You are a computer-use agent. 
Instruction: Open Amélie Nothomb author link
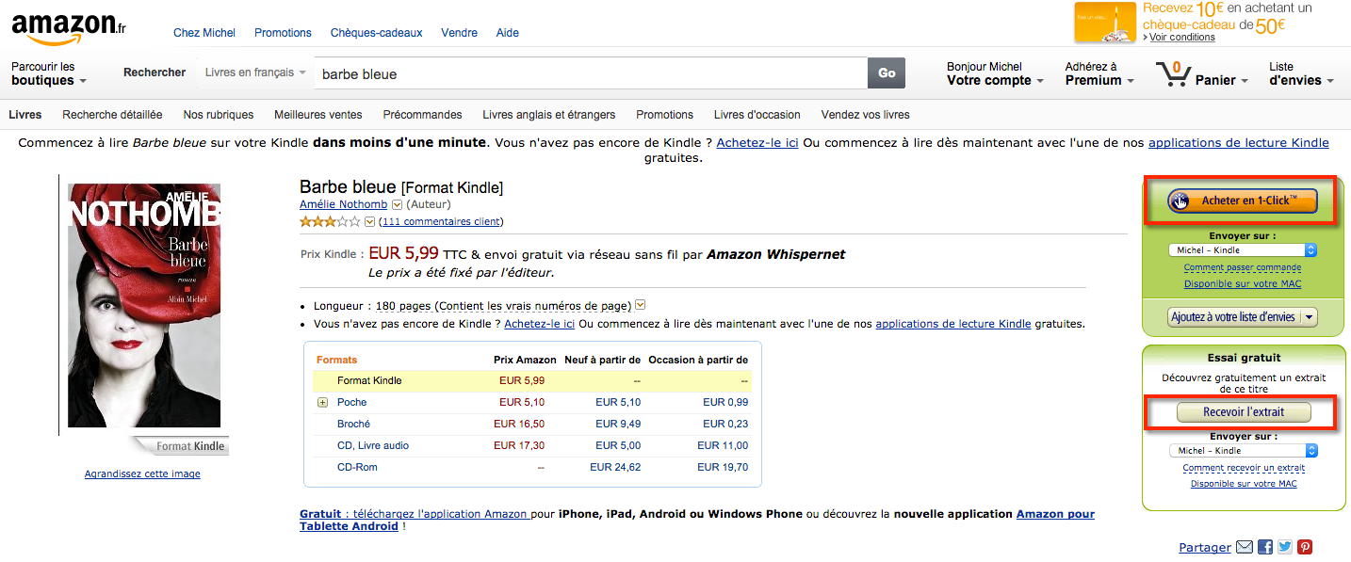(343, 204)
